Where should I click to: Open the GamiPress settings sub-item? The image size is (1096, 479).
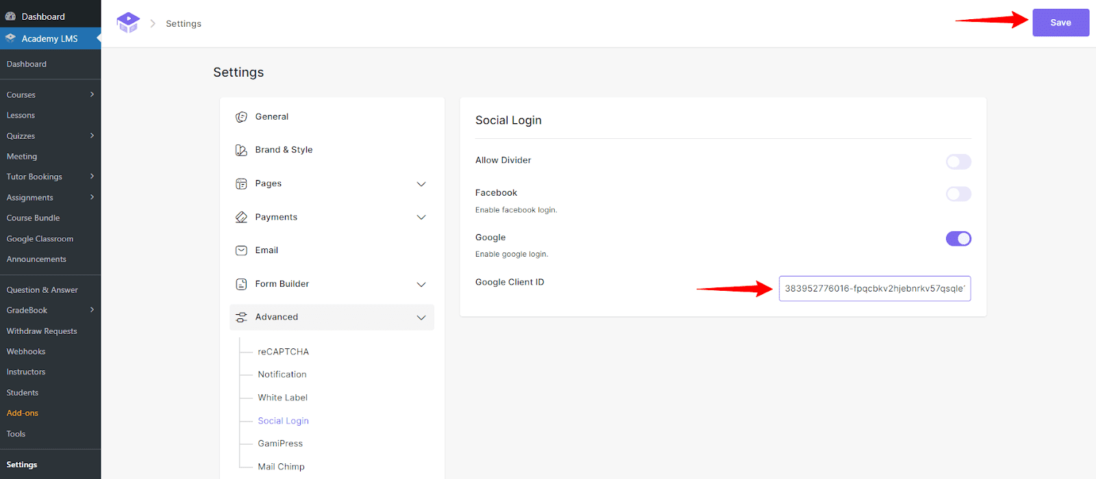280,443
